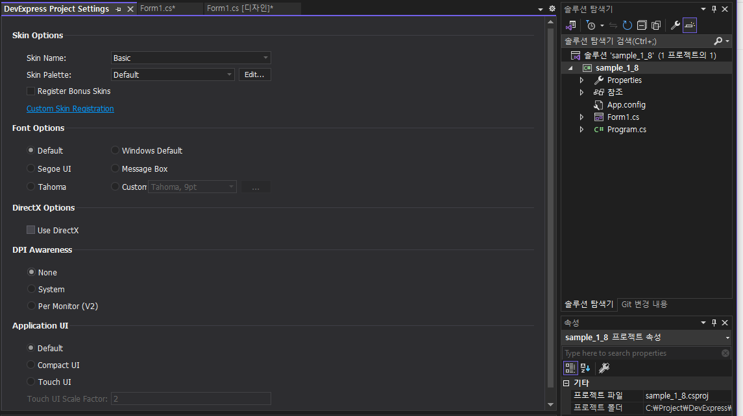Click the 참조 references icon

tap(598, 92)
